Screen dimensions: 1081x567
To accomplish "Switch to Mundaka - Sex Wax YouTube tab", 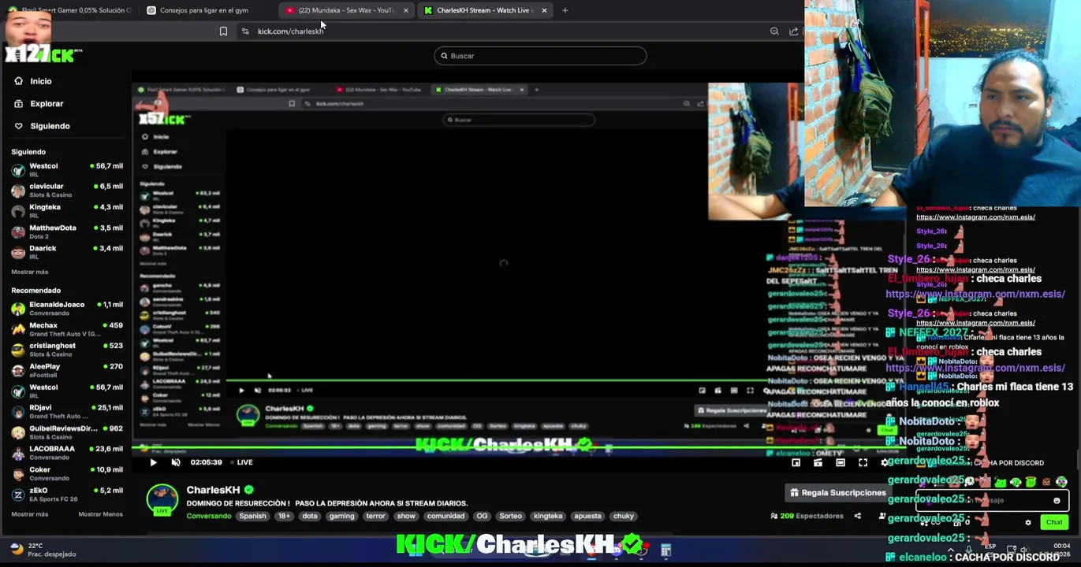I will tap(345, 10).
